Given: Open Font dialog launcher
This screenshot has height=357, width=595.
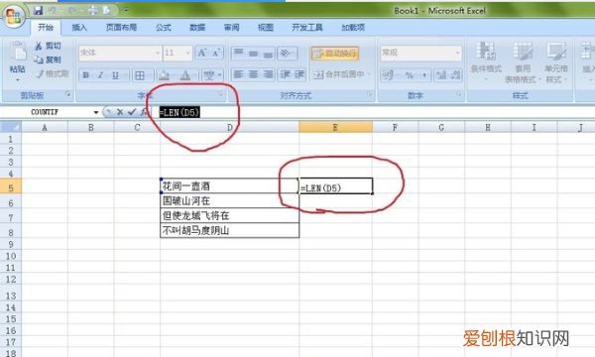Looking at the screenshot, I should [x=220, y=94].
